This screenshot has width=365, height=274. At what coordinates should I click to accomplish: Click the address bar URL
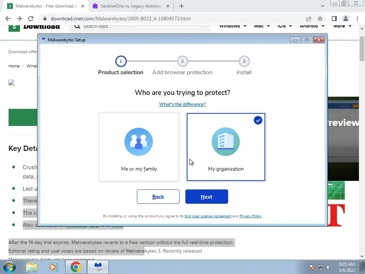click(120, 19)
